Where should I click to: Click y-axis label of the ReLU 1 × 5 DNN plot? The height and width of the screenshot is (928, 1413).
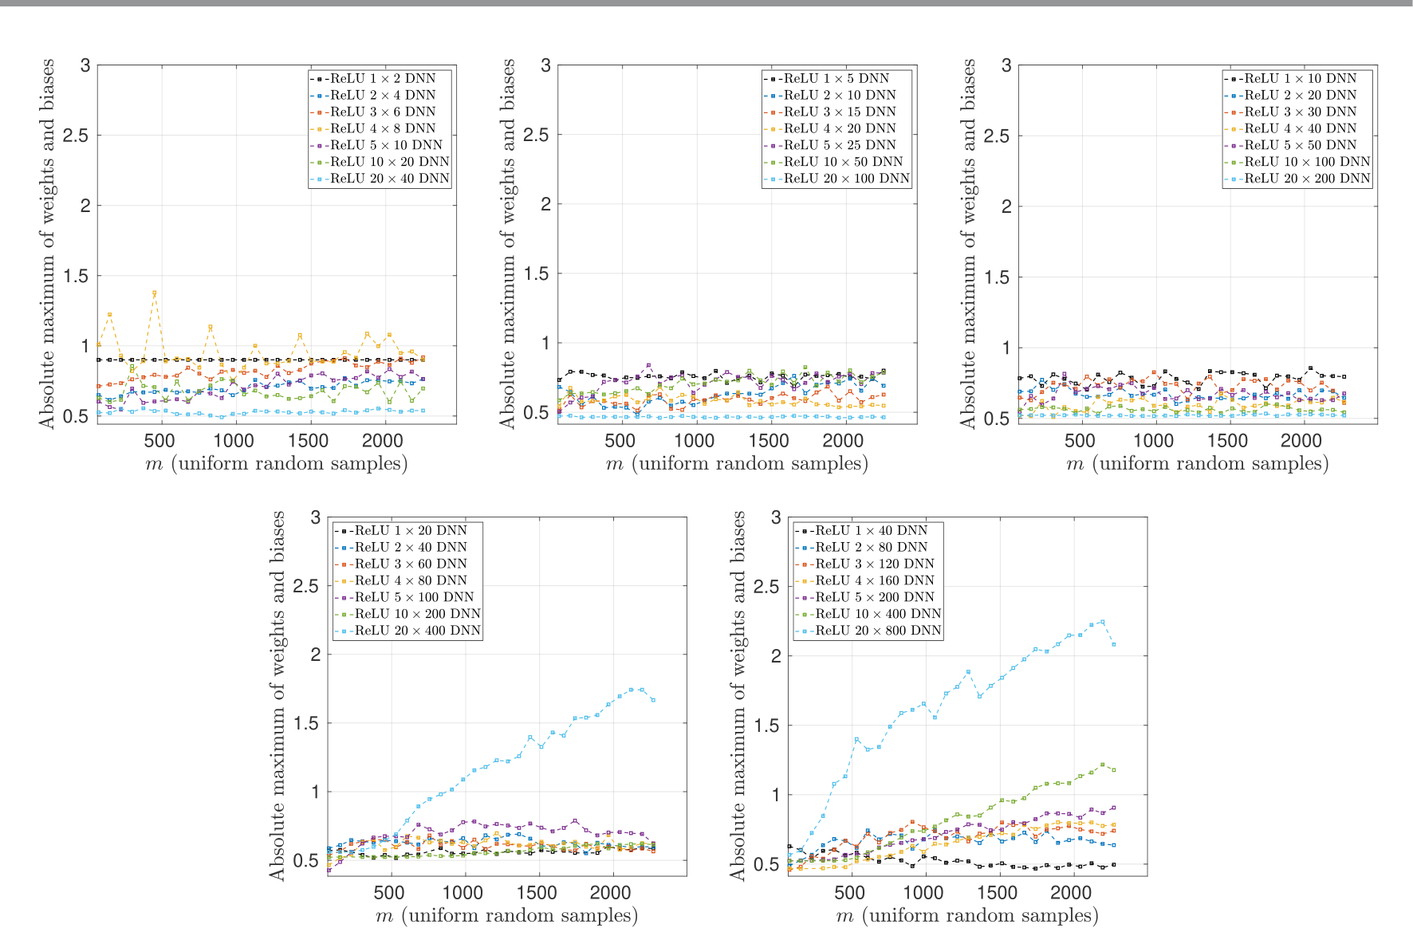(508, 244)
